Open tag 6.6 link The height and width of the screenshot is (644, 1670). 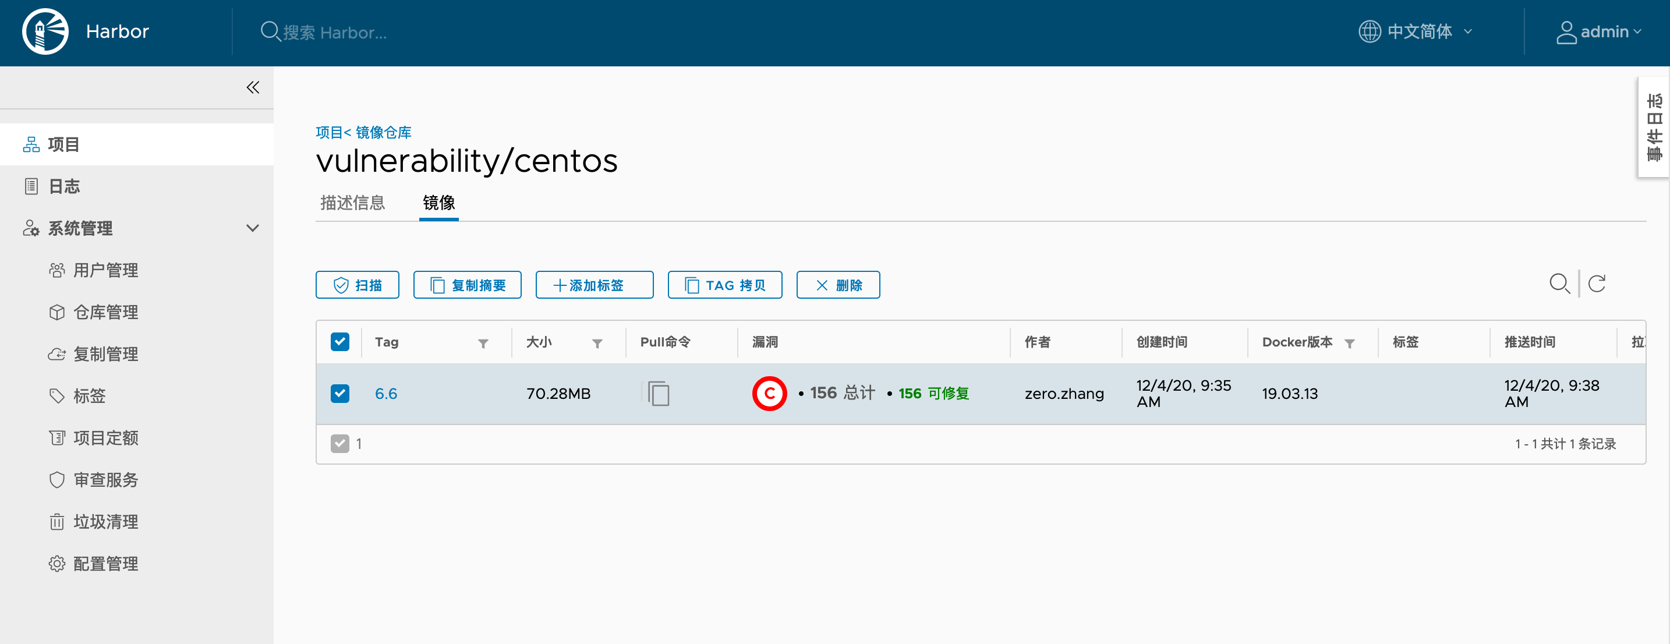click(385, 394)
